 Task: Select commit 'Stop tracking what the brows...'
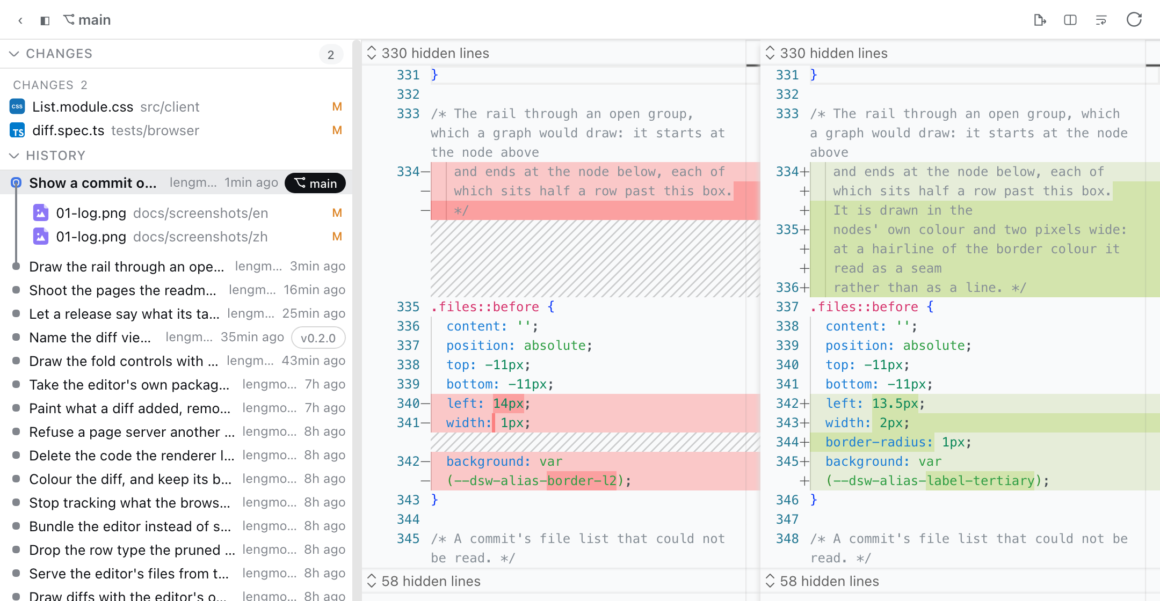(176, 503)
